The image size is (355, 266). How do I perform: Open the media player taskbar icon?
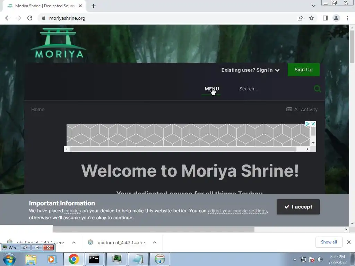point(51,259)
